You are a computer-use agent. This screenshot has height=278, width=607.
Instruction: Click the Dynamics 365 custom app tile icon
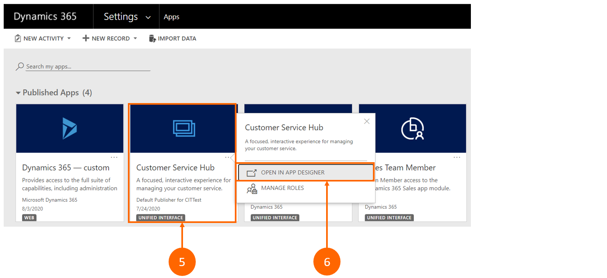70,128
